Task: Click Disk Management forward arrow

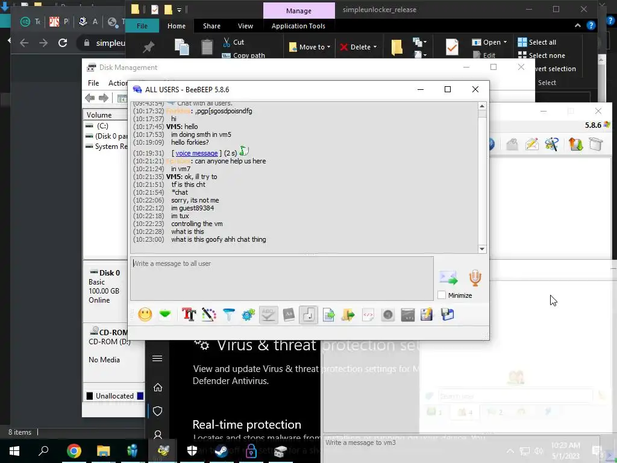Action: [x=104, y=98]
